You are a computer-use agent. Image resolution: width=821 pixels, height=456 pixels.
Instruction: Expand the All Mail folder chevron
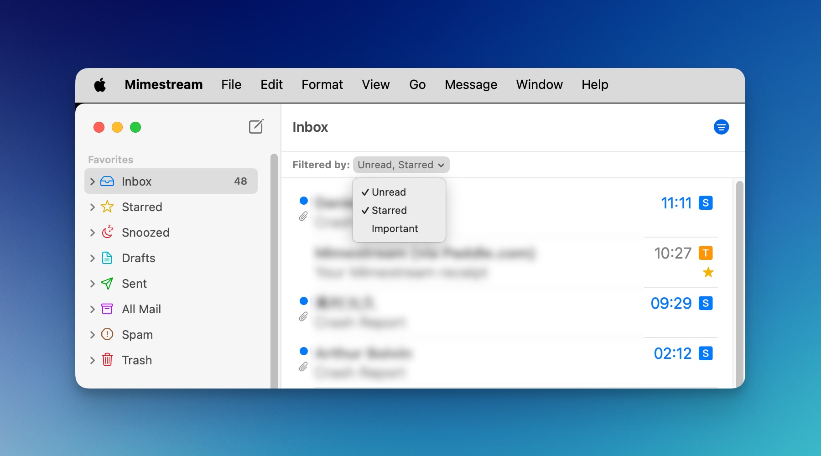click(x=93, y=309)
